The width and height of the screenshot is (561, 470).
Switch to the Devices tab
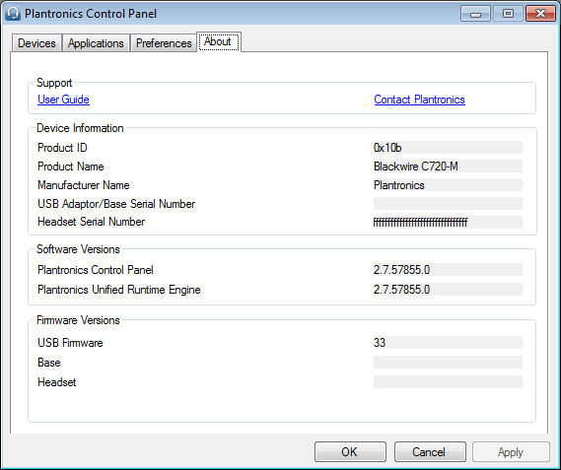pos(36,43)
